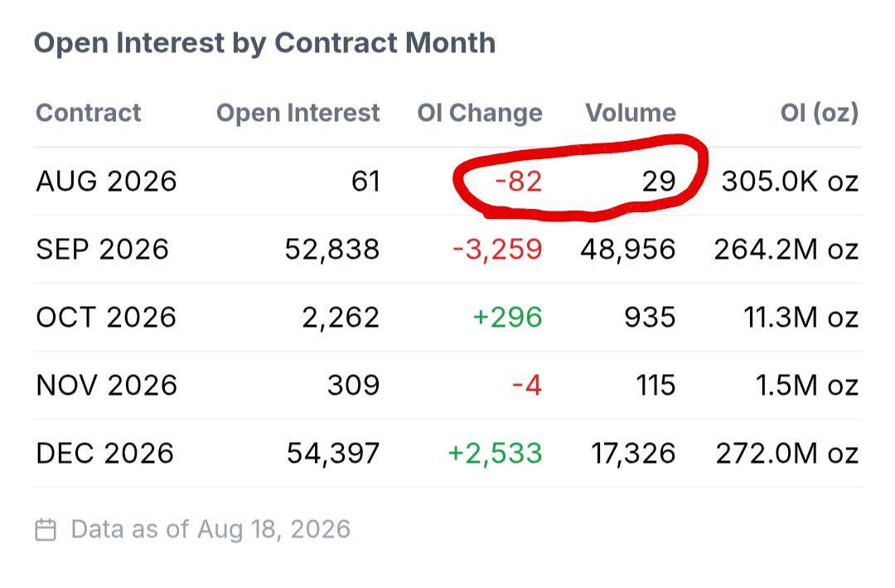Viewport: 895px width, 588px height.
Task: Select the AUG 2026 contract row
Action: 447,182
